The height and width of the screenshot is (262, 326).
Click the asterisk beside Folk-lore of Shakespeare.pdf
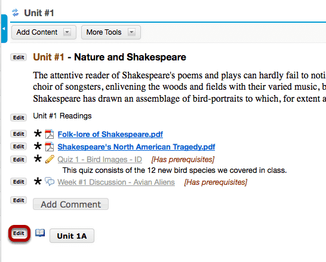click(38, 133)
